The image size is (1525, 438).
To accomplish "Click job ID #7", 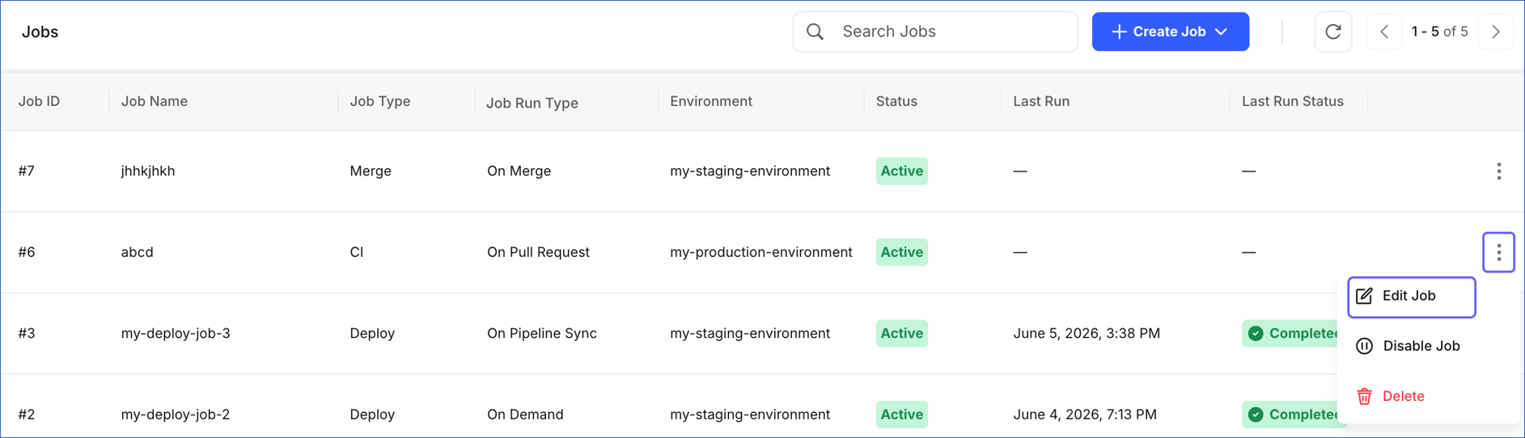I will click(27, 171).
